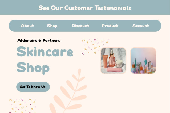Image resolution: width=170 pixels, height=113 pixels.
Task: Open the Product navigation link
Action: coord(110,26)
